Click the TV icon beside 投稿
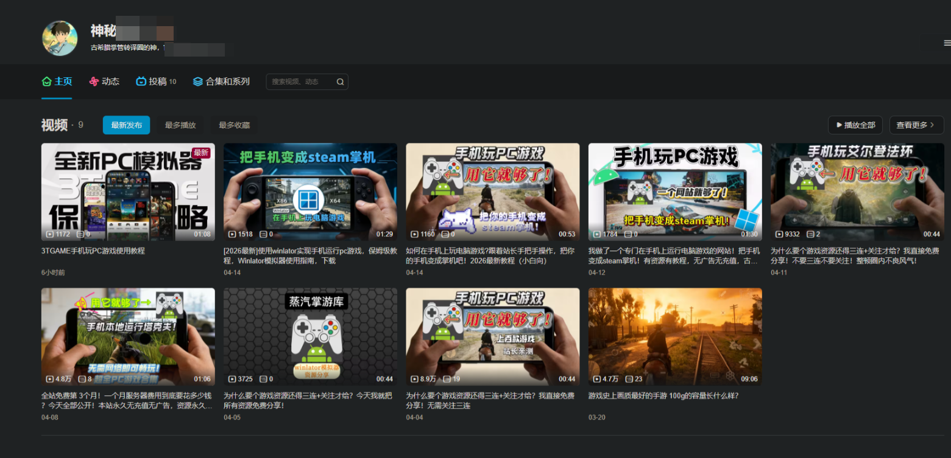 point(141,82)
